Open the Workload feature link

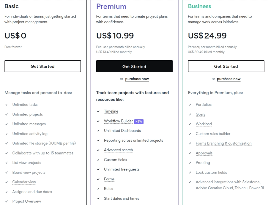tap(204, 124)
